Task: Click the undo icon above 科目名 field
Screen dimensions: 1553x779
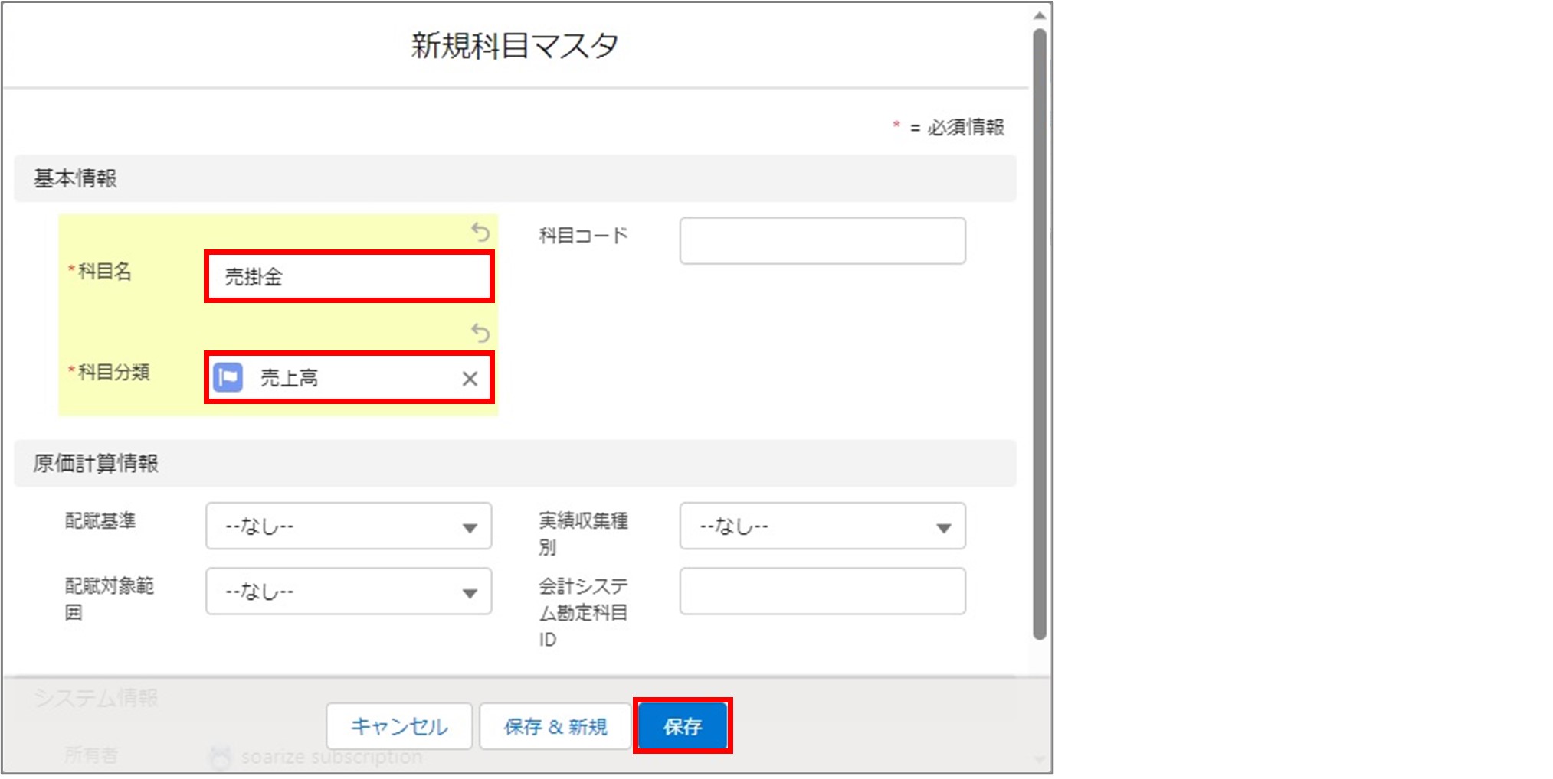Action: pyautogui.click(x=480, y=232)
